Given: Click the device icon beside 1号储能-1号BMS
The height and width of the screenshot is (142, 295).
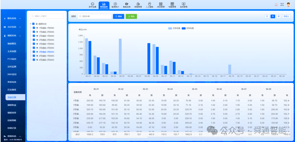Looking at the screenshot, I should pos(37,28).
